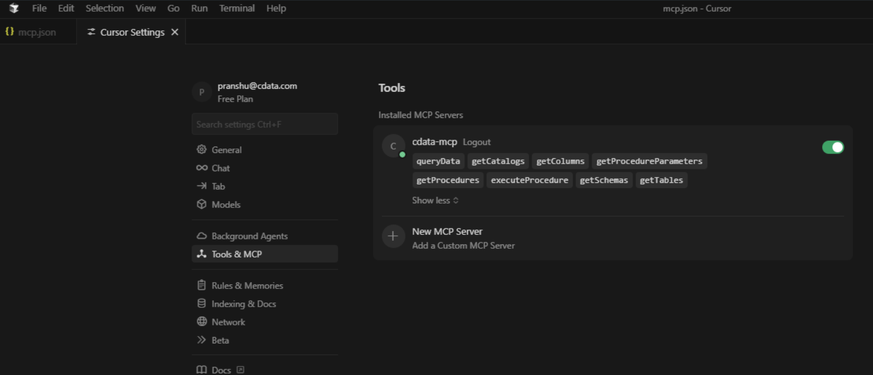Open Indexing & Docs database icon
This screenshot has height=375, width=873.
pyautogui.click(x=201, y=303)
